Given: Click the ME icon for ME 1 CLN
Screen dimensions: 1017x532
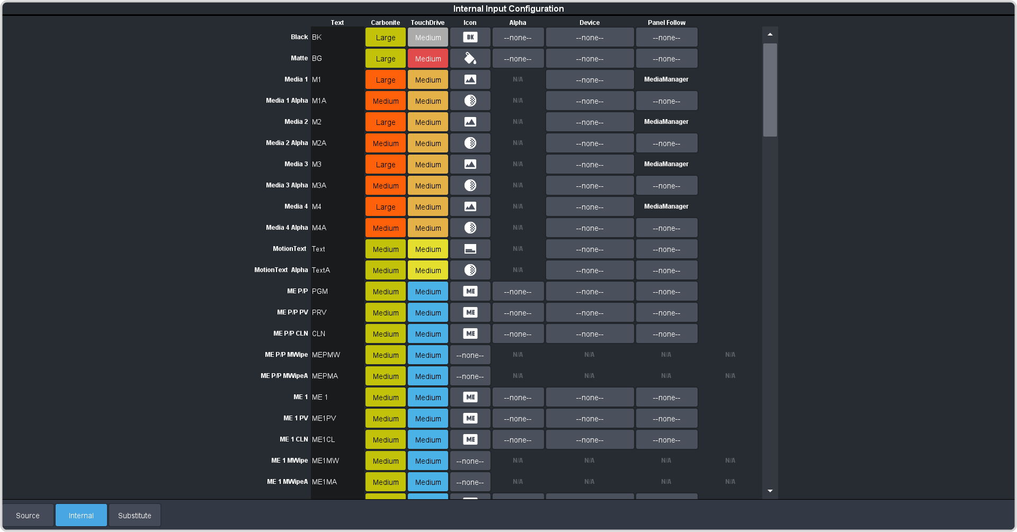Looking at the screenshot, I should point(470,440).
